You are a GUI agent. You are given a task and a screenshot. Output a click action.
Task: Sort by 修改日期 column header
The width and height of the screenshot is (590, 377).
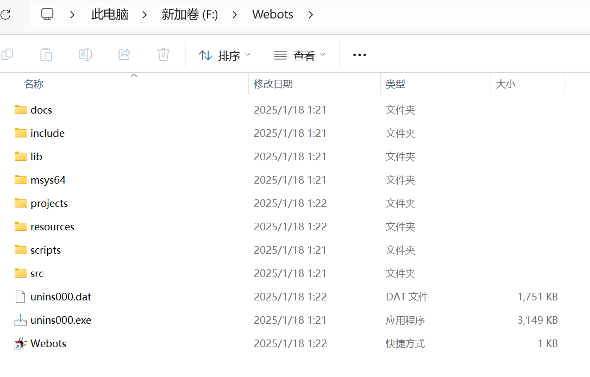[x=273, y=84]
